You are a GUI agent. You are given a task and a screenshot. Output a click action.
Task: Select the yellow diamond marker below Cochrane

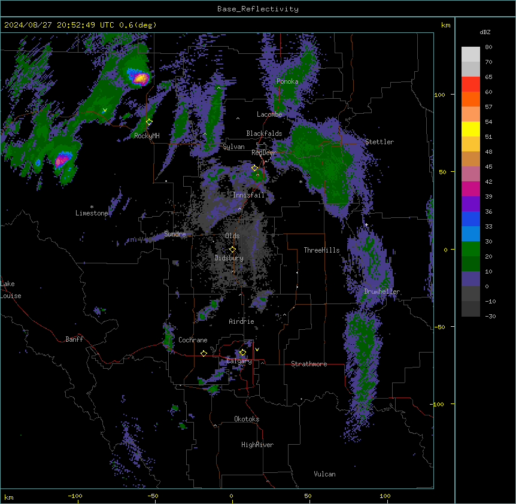coord(204,353)
